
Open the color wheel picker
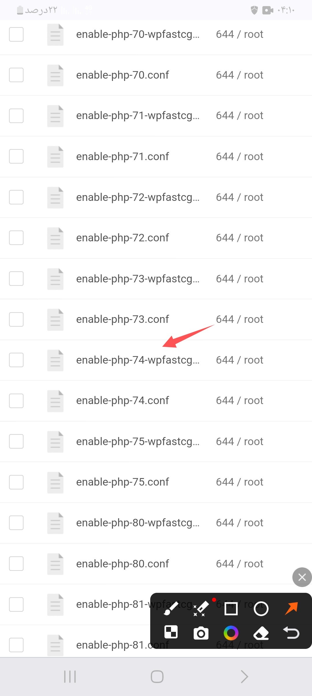click(231, 633)
